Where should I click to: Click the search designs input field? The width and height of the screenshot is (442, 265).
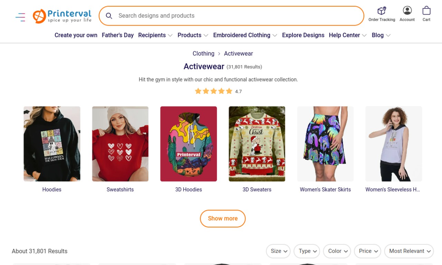point(238,16)
